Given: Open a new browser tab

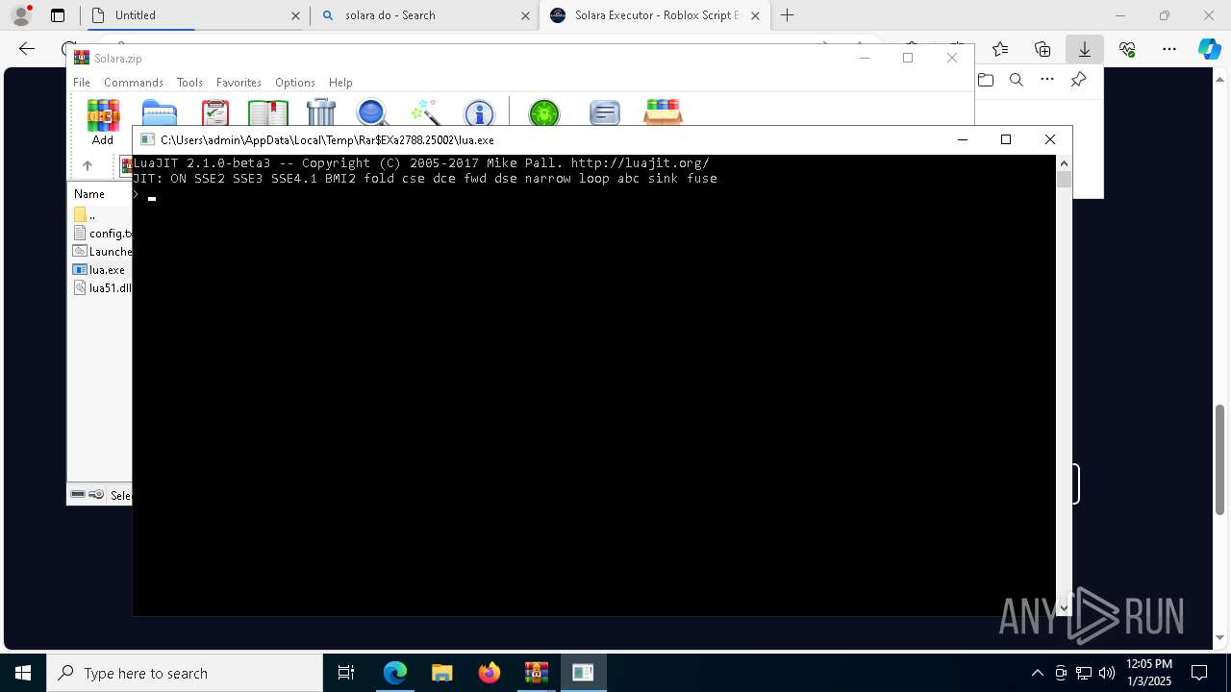Looking at the screenshot, I should tap(788, 15).
